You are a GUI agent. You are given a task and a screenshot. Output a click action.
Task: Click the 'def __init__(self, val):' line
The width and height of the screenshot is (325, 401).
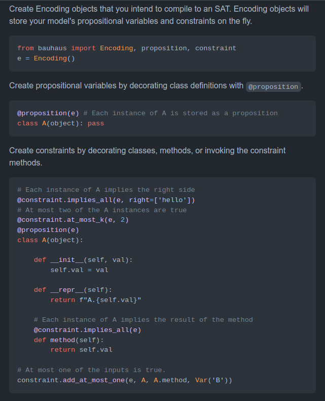(x=83, y=260)
